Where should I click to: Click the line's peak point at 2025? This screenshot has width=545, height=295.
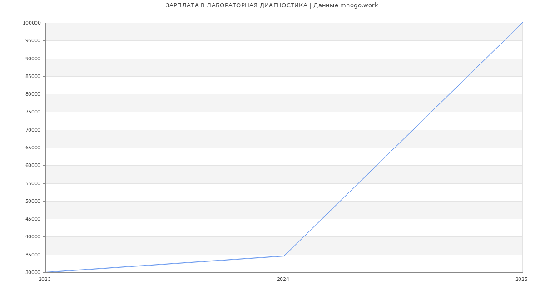[522, 23]
